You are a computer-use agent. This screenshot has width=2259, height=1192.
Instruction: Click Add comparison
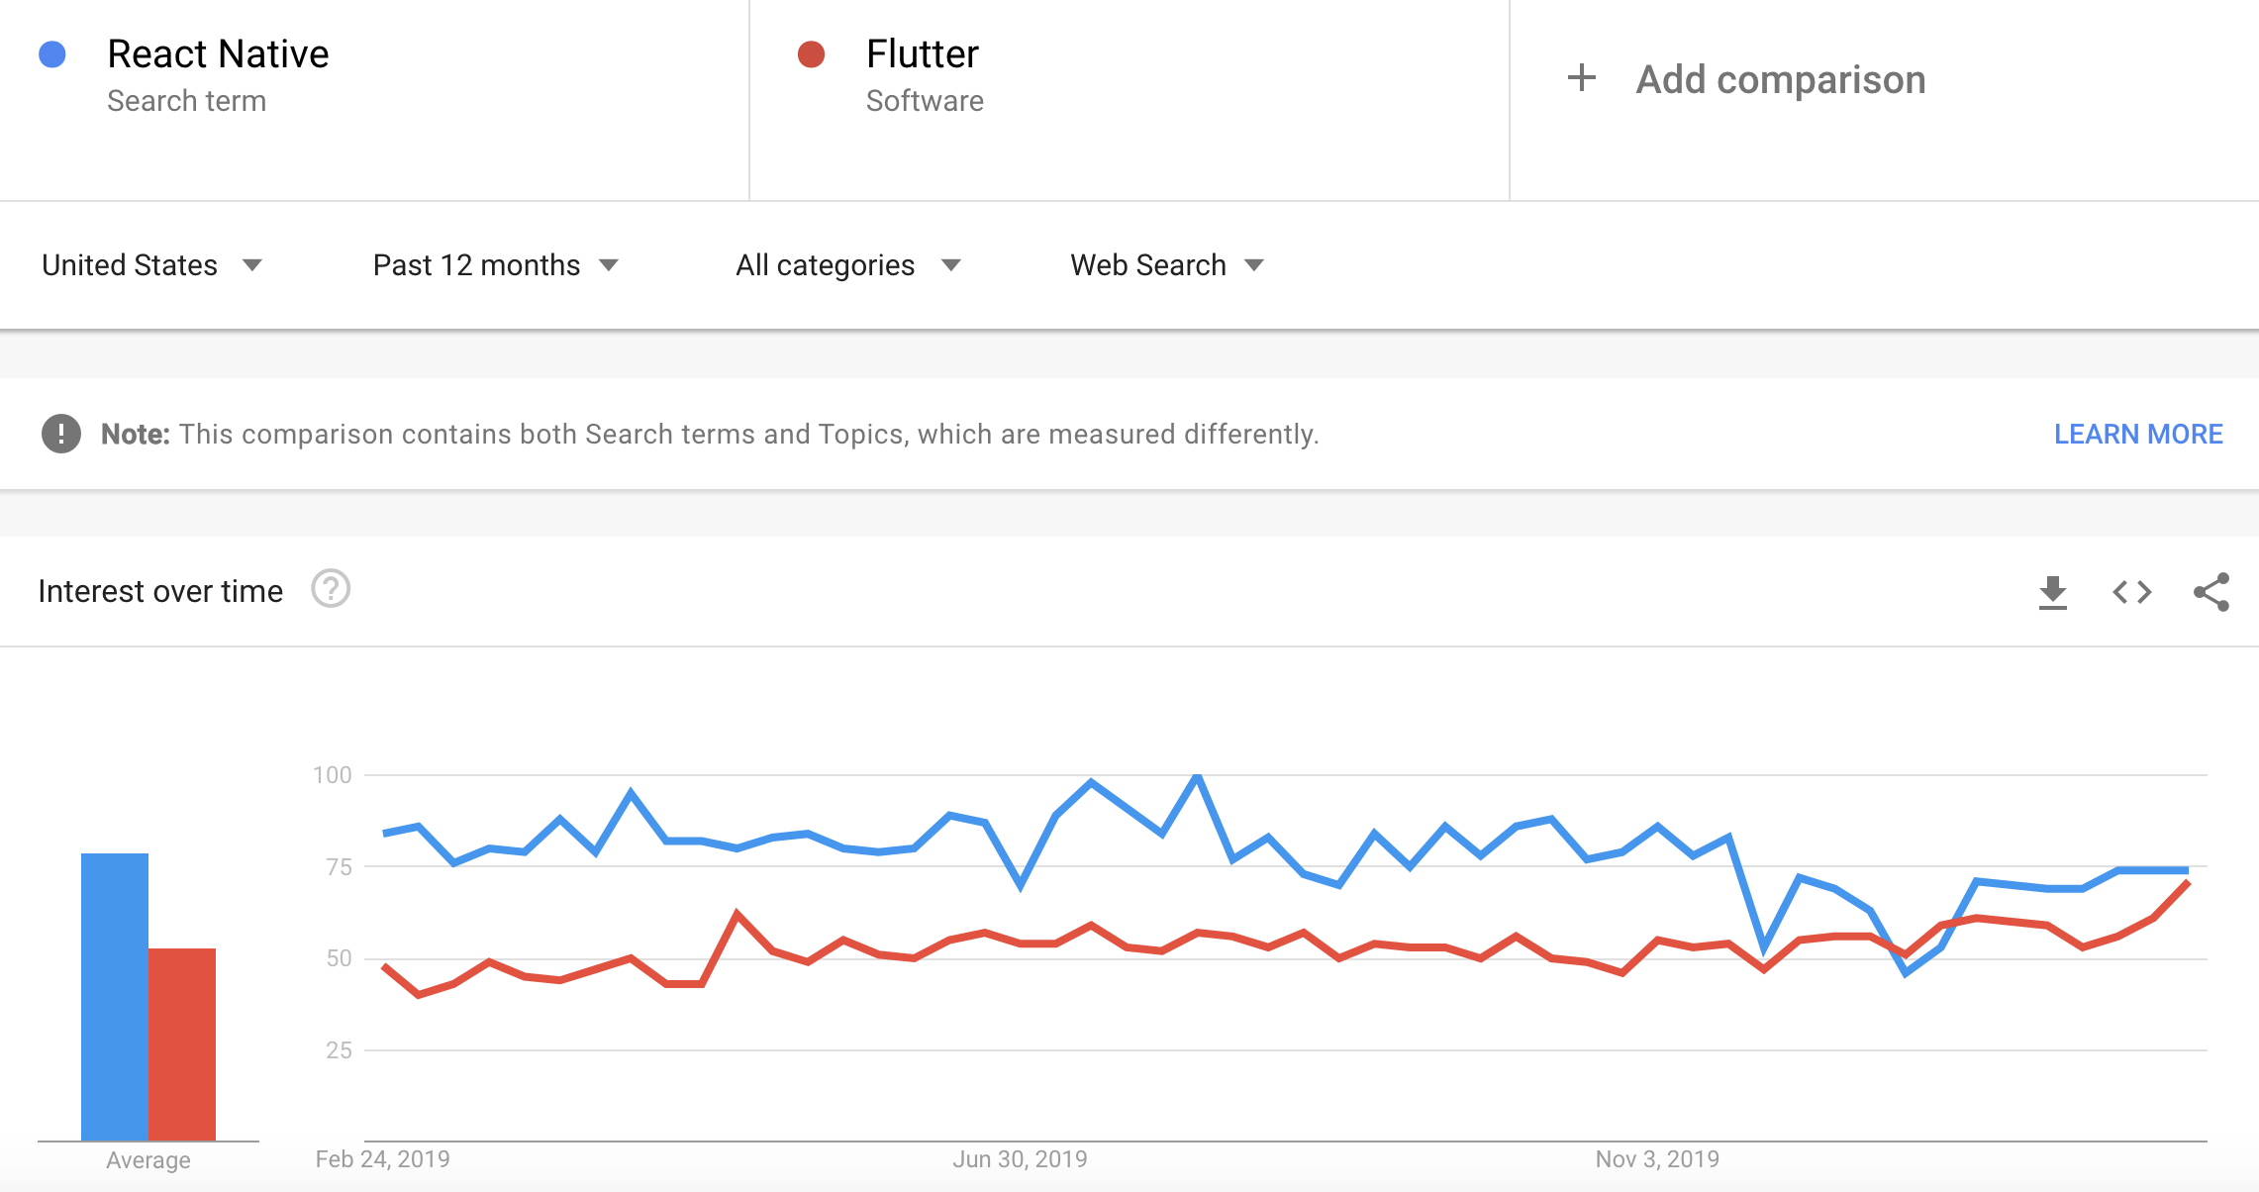coord(1780,79)
